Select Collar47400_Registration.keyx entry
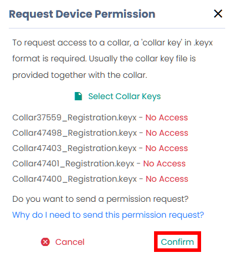234x259 pixels. 75,179
